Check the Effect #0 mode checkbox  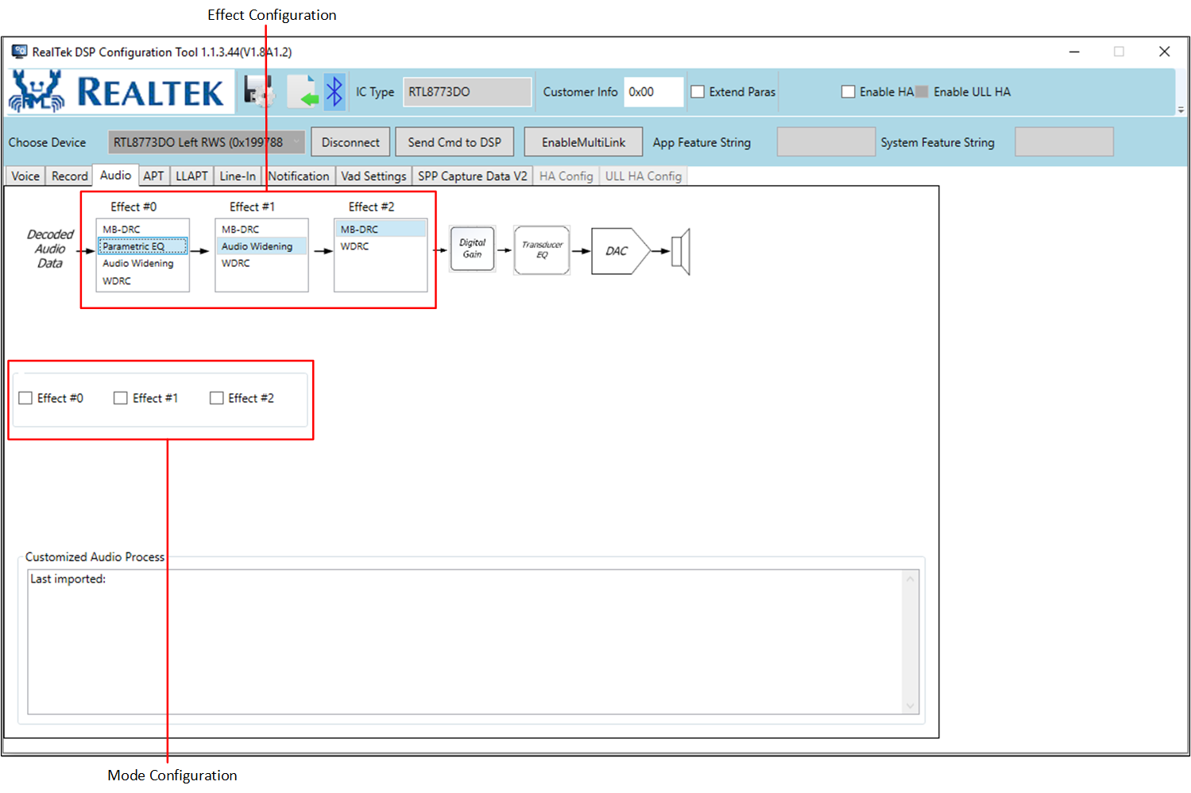(x=25, y=398)
